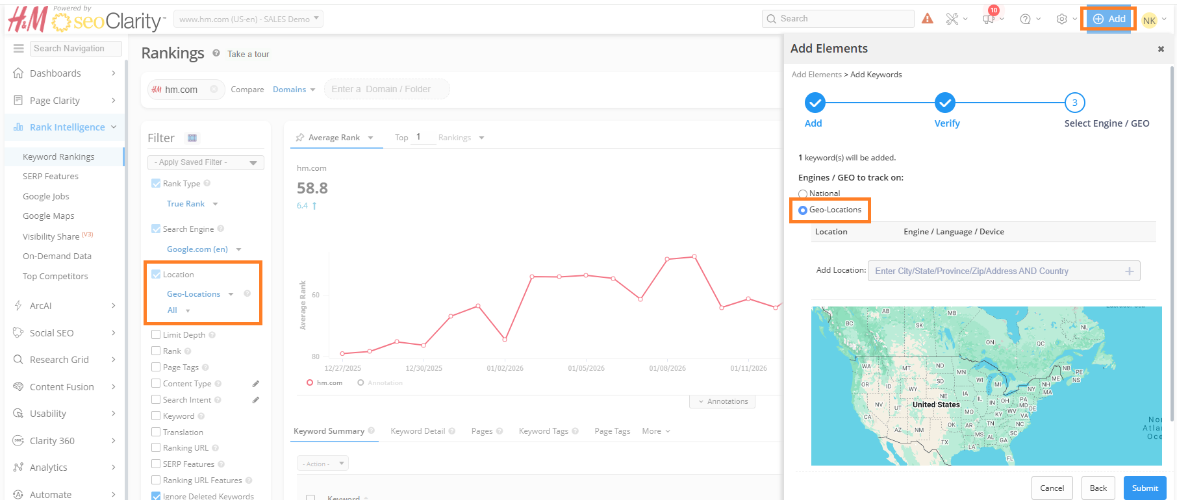Image resolution: width=1177 pixels, height=500 pixels.
Task: Enable the Limit Depth filter checkbox
Action: point(156,335)
